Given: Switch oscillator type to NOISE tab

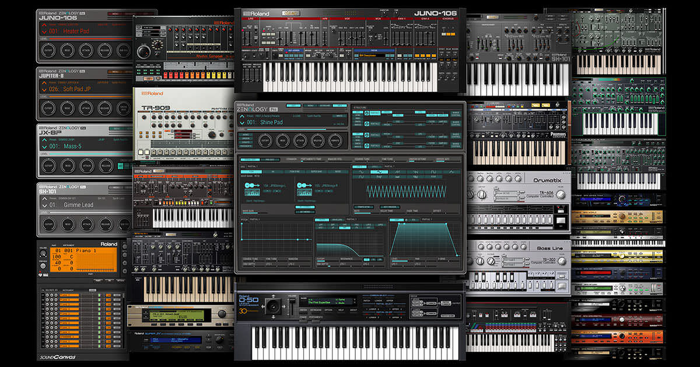Looking at the screenshot, I should pyautogui.click(x=338, y=172).
